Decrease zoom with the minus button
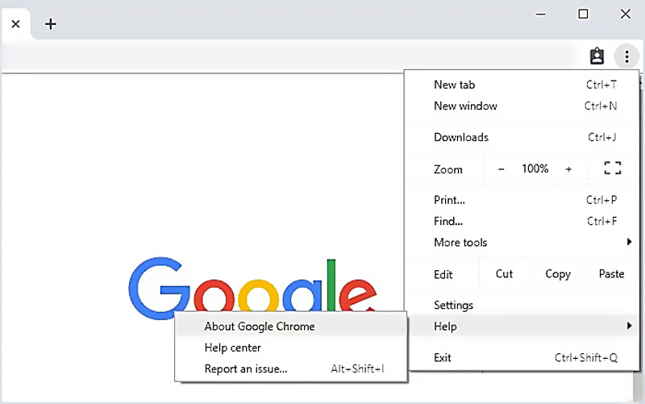The image size is (645, 404). [501, 169]
